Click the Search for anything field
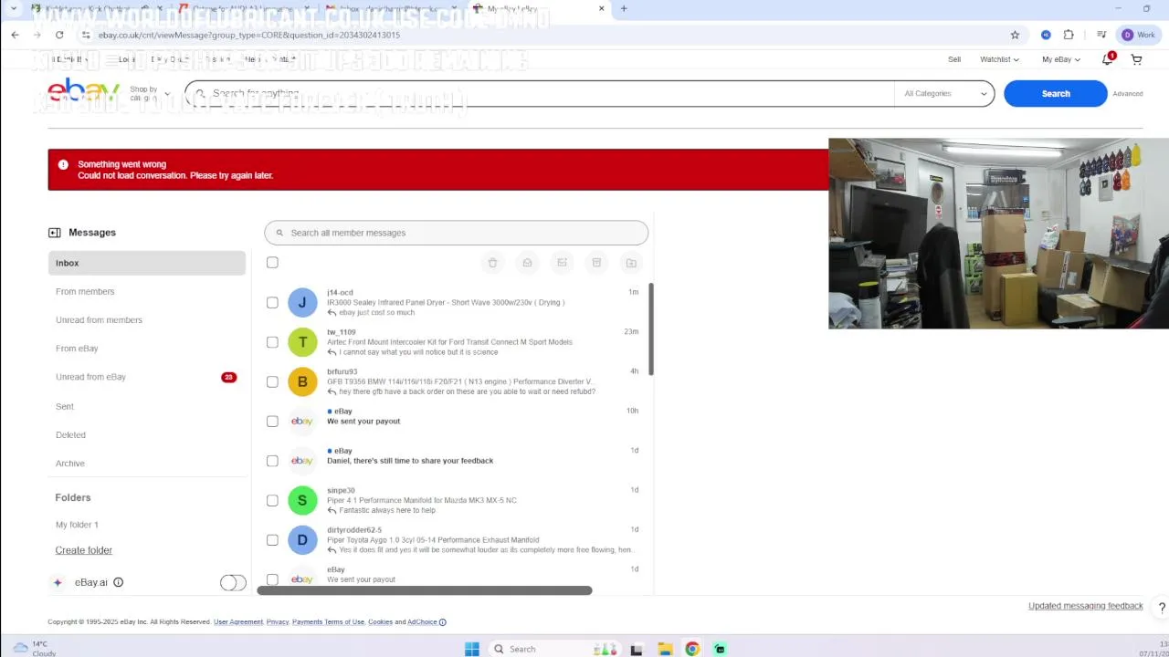 tap(539, 93)
